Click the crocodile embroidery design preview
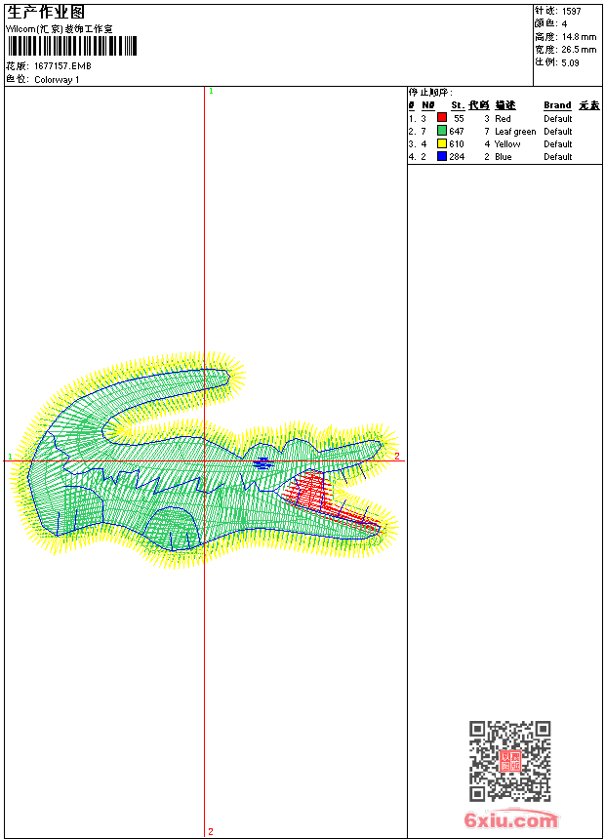This screenshot has height=839, width=605. coord(205,460)
